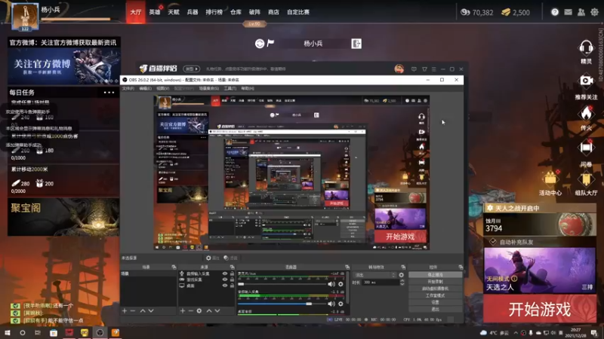Open OBS 工具 menu
Viewport: 604px width, 339px height.
point(230,88)
